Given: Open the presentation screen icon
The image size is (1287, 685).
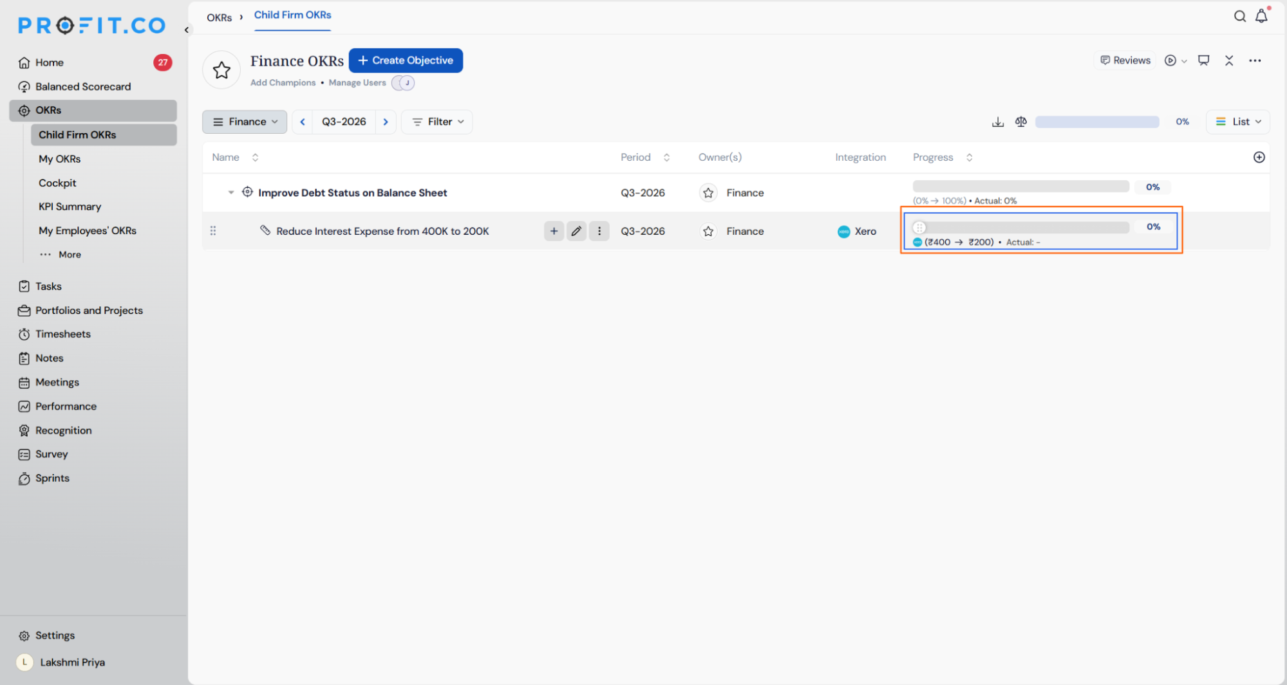Looking at the screenshot, I should (1203, 60).
